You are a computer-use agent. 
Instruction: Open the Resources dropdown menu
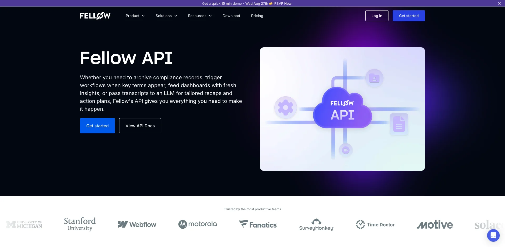click(200, 16)
